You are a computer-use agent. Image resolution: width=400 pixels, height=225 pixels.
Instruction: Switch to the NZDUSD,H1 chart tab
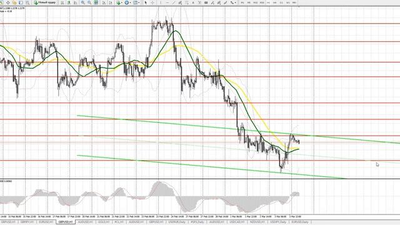pyautogui.click(x=257, y=222)
